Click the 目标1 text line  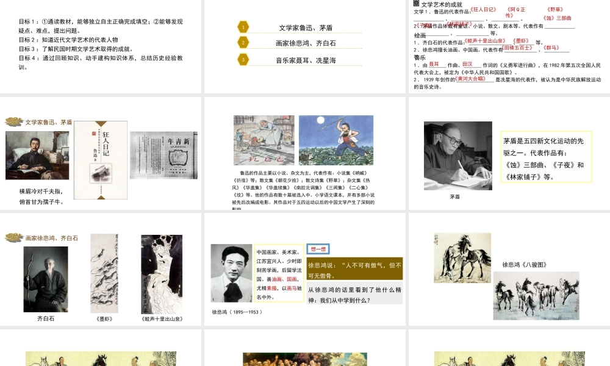click(x=101, y=26)
